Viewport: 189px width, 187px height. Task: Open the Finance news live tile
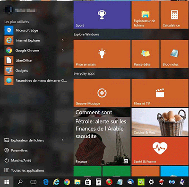pyautogui.click(x=102, y=136)
